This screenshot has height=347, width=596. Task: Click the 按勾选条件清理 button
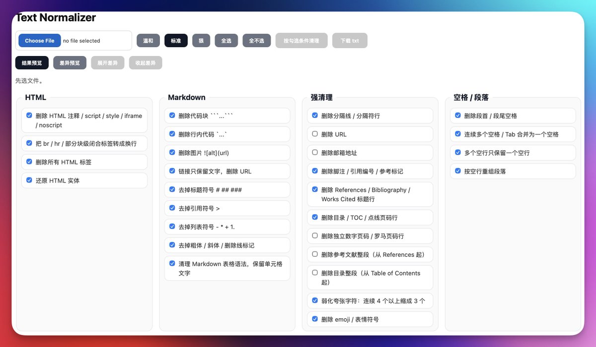pyautogui.click(x=301, y=41)
